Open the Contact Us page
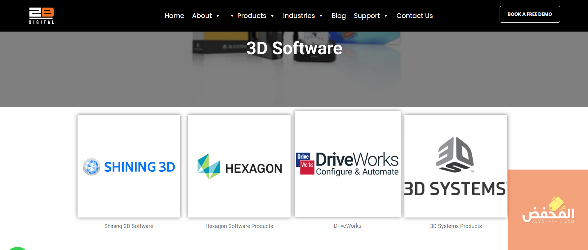588x250 pixels. coord(414,16)
